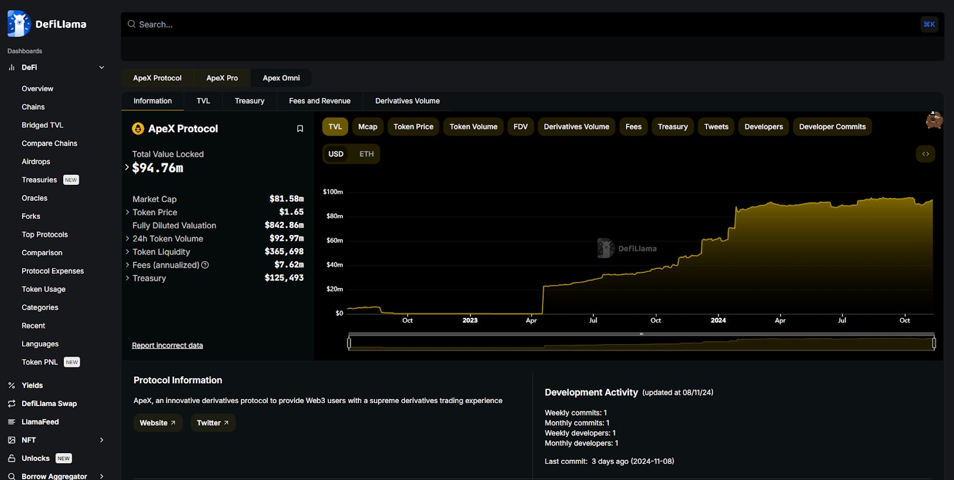Click the right handle of chart range slider
Image resolution: width=954 pixels, height=480 pixels.
tap(934, 343)
